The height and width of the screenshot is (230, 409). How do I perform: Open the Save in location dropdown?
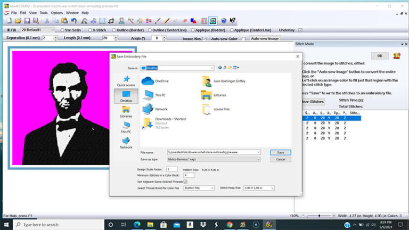point(177,68)
